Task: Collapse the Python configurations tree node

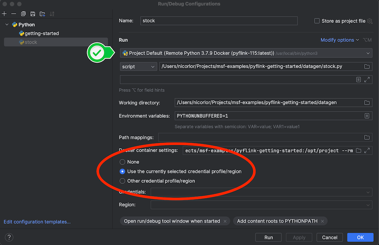Action: (7, 24)
